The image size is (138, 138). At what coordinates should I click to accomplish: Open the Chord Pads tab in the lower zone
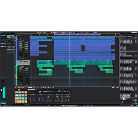(38, 104)
